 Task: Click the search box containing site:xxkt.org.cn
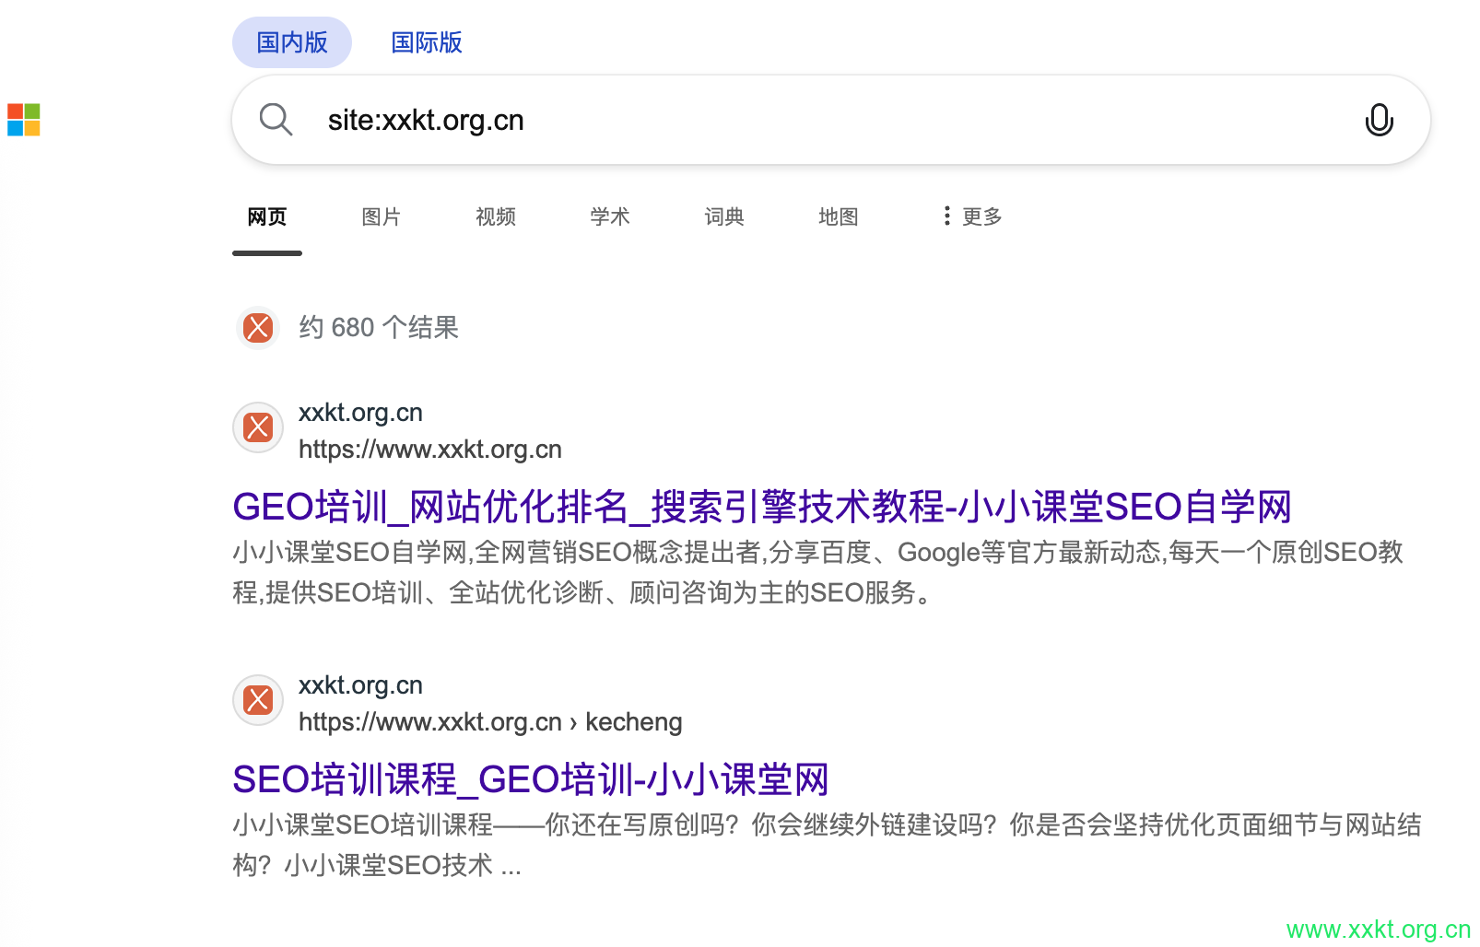point(831,120)
